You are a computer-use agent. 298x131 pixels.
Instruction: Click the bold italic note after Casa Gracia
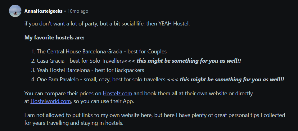click(189, 61)
